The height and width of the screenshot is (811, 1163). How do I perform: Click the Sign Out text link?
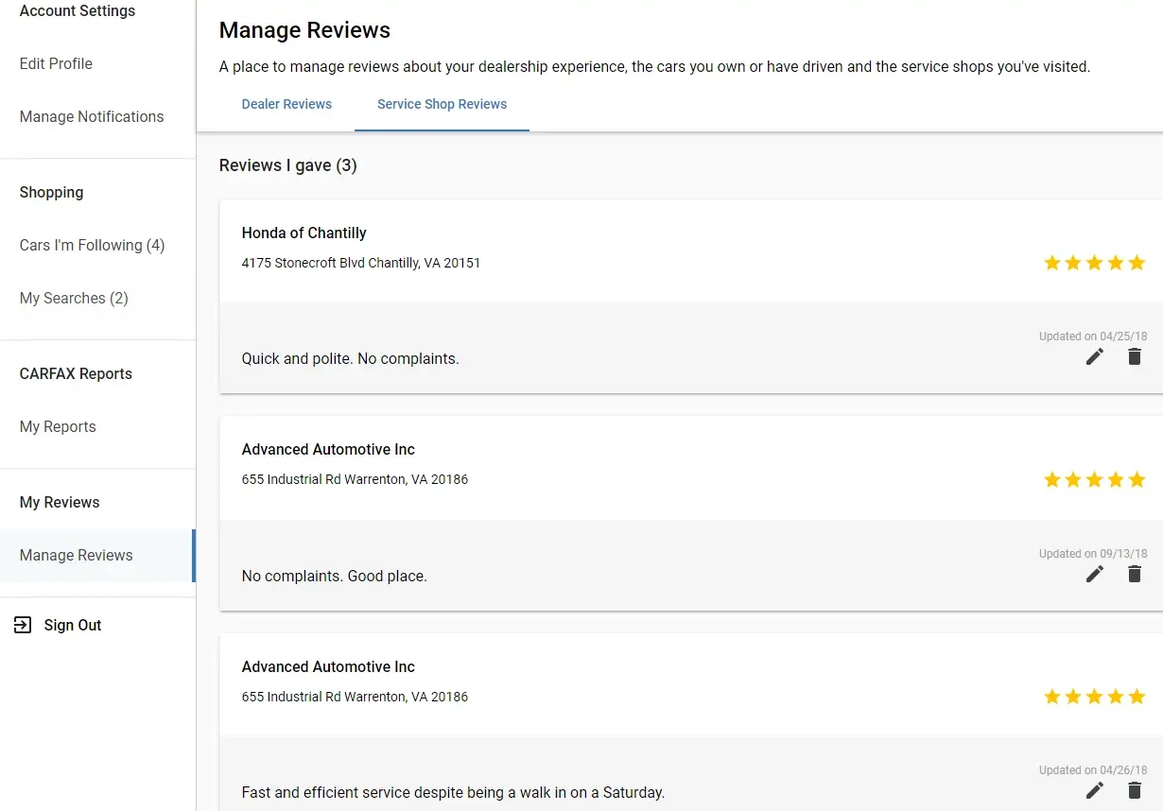pos(73,625)
